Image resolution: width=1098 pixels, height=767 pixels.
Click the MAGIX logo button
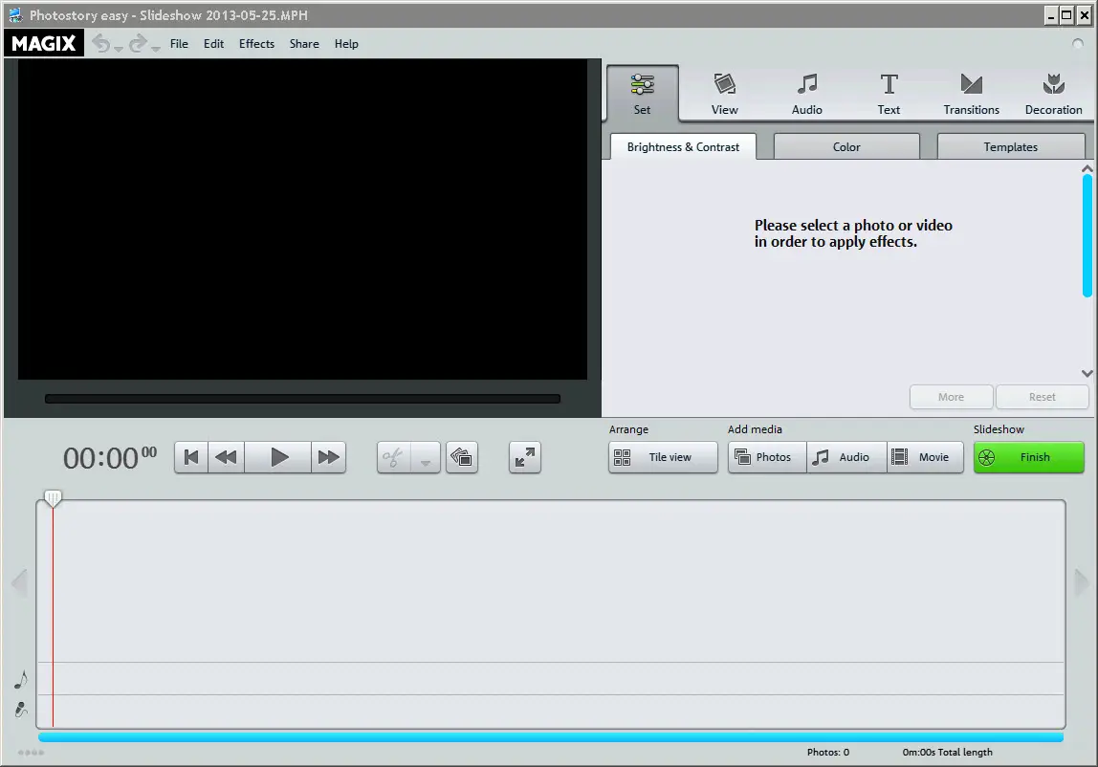[43, 43]
